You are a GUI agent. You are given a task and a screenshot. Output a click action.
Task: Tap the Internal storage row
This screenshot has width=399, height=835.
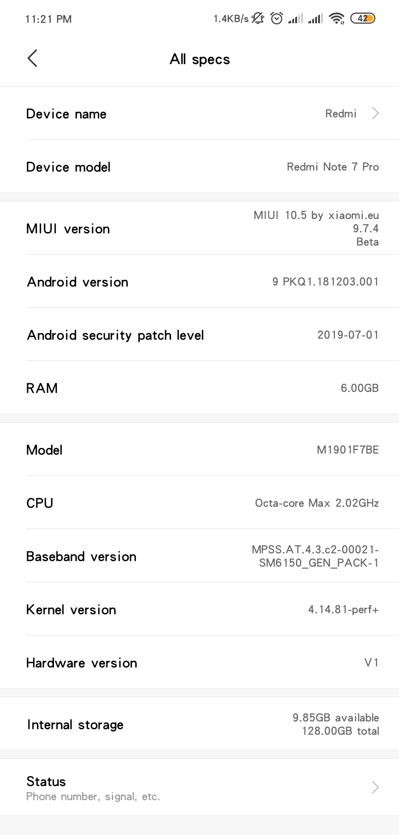pyautogui.click(x=199, y=724)
